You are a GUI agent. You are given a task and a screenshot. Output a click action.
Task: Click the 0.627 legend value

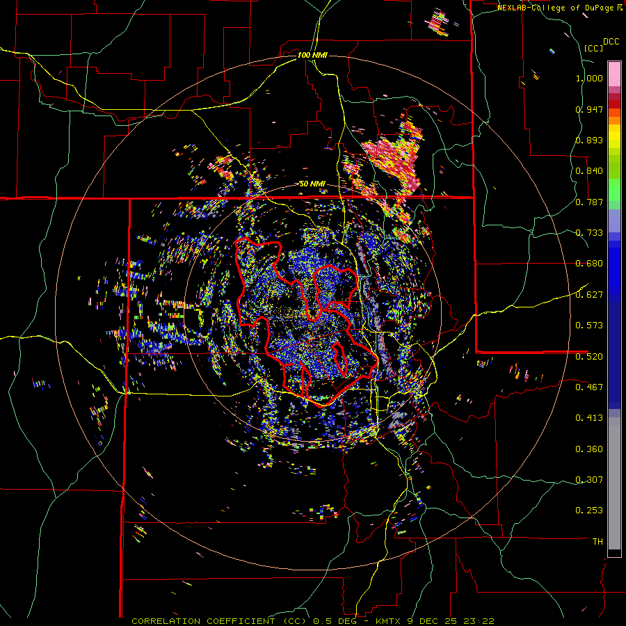coord(589,295)
